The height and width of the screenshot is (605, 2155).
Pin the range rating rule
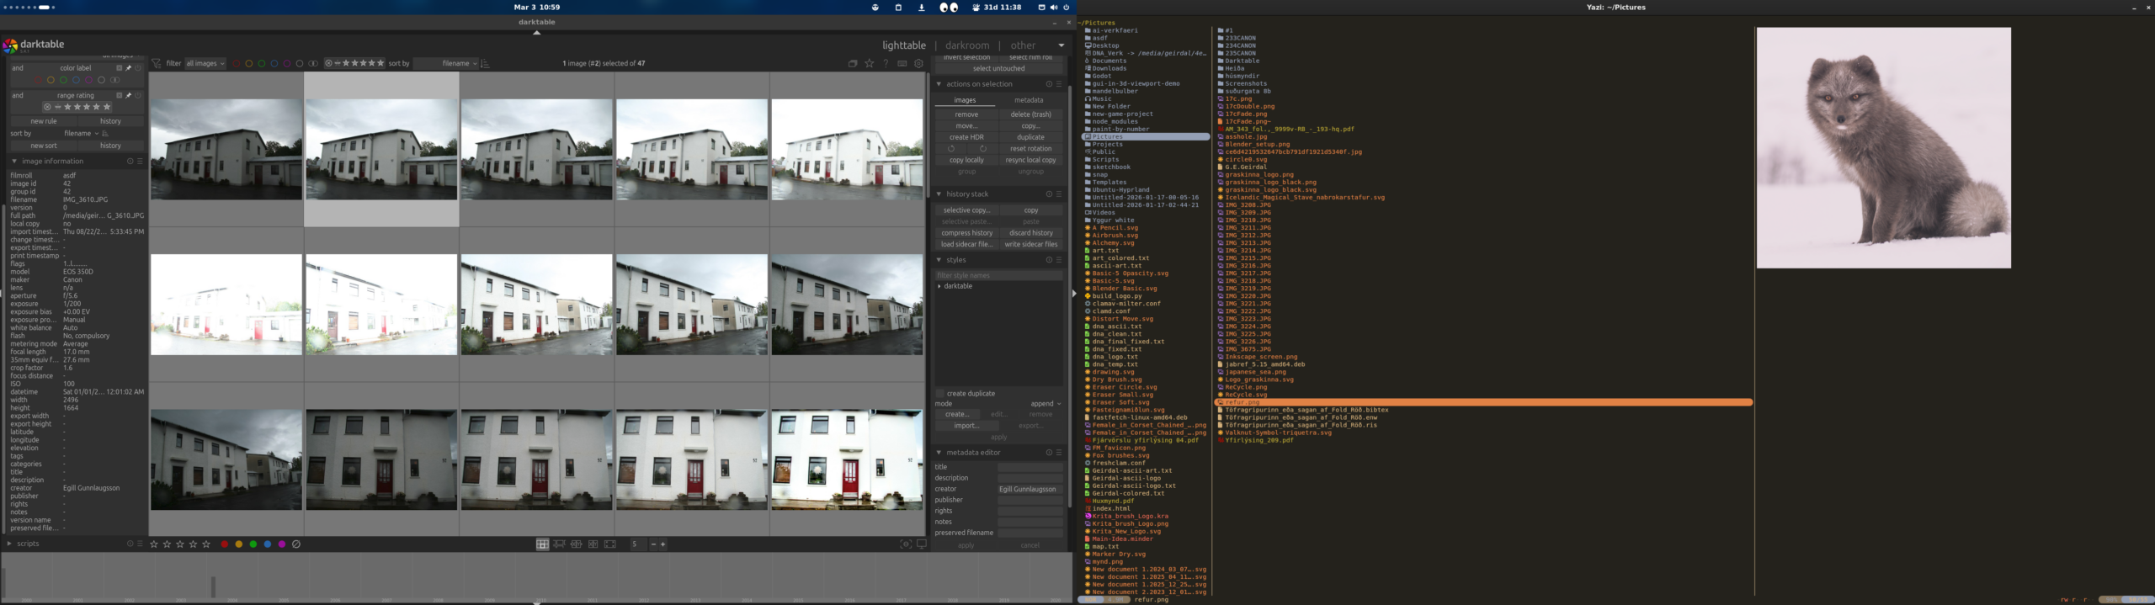(x=128, y=95)
